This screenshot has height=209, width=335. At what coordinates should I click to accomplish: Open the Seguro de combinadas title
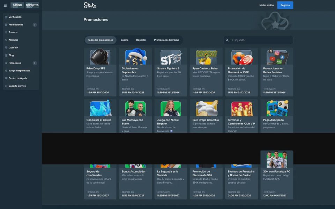94,173
